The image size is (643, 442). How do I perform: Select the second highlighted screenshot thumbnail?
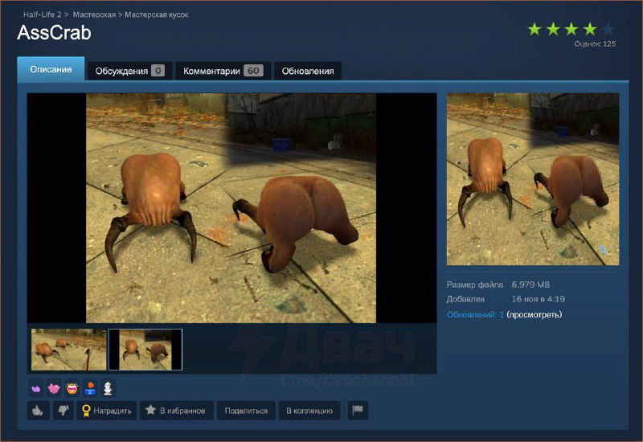pyautogui.click(x=145, y=350)
